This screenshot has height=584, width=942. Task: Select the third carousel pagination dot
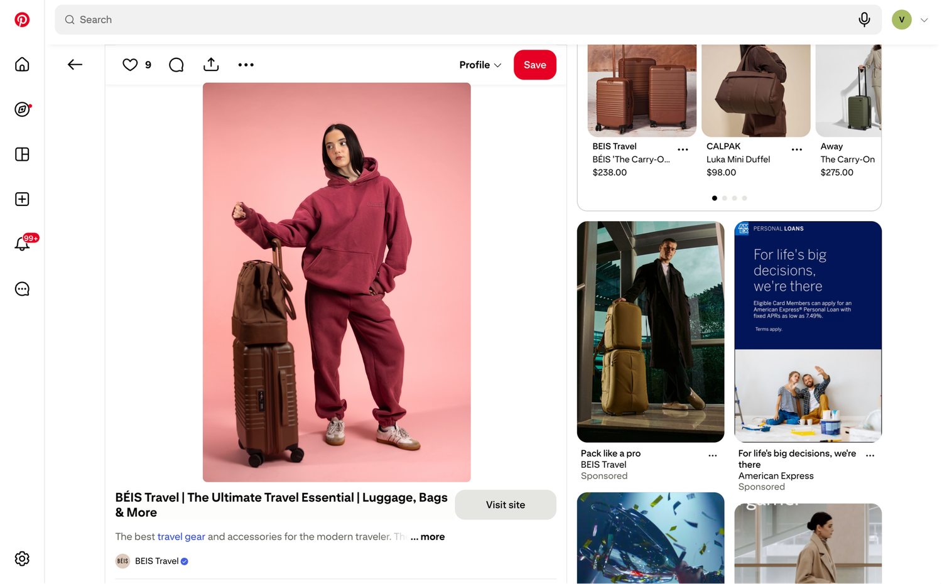735,198
